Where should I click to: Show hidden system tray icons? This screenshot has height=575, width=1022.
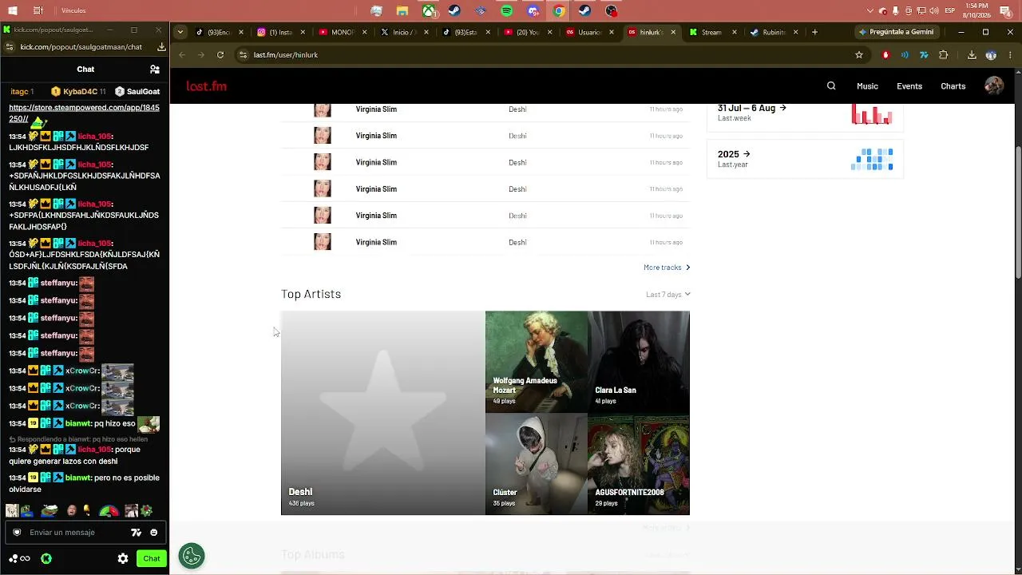pos(870,11)
